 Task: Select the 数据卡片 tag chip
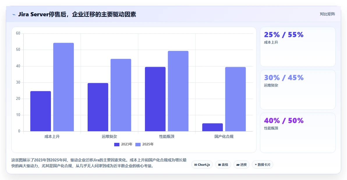pos(263,165)
